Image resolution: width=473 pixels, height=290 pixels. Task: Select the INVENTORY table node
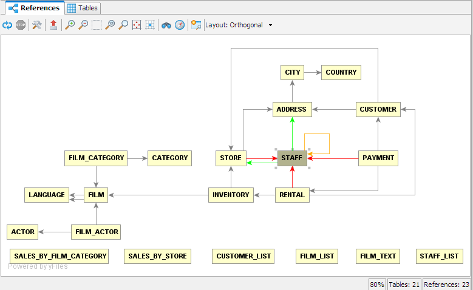[x=231, y=195]
